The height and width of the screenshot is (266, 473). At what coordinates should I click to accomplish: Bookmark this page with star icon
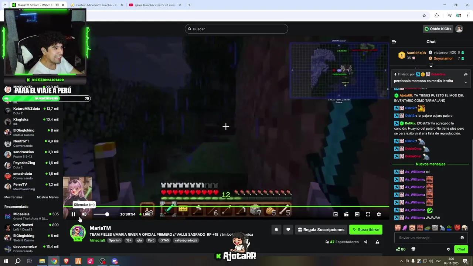click(x=424, y=16)
